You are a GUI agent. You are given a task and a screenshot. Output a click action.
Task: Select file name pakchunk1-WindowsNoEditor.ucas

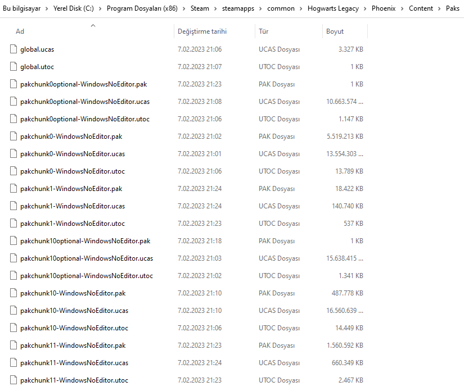pos(73,206)
